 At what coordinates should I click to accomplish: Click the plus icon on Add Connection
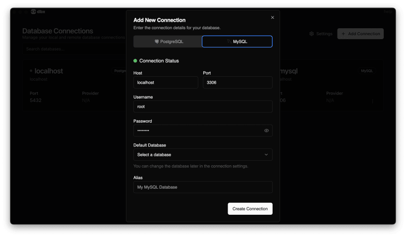click(x=343, y=34)
